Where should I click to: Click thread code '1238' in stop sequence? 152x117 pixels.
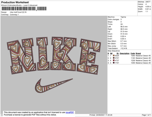(x=133, y=61)
